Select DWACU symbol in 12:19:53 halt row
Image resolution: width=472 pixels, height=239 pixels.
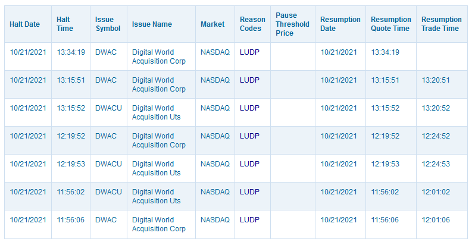[x=108, y=164]
